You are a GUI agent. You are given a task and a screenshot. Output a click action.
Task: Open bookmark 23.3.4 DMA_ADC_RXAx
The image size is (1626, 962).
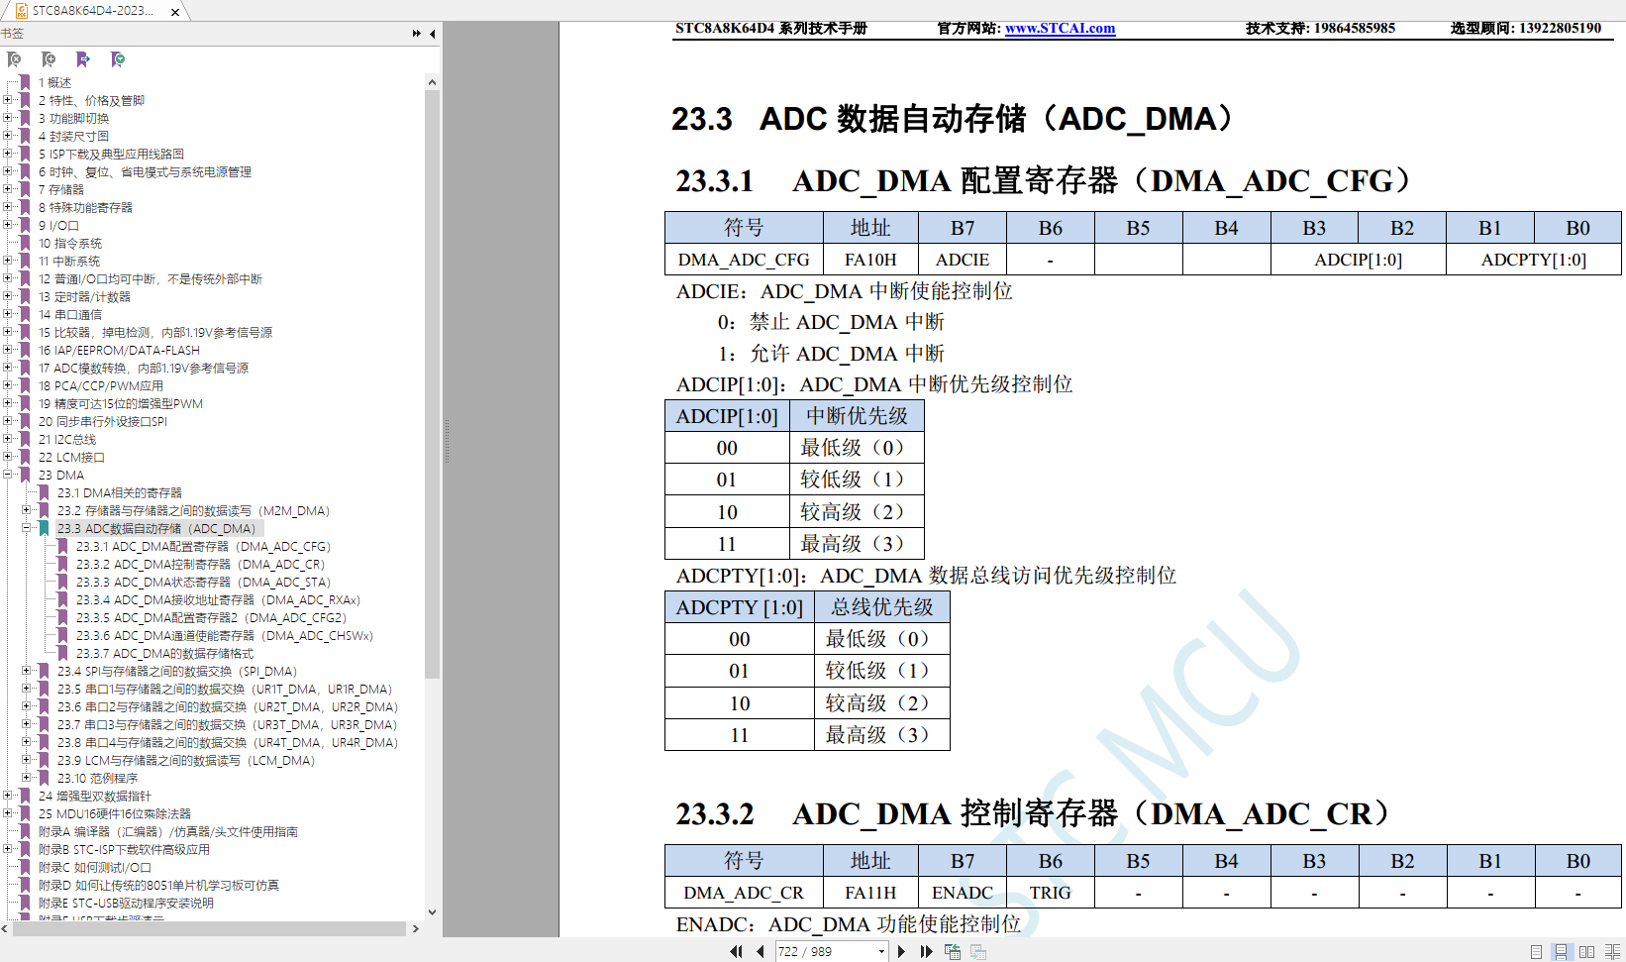(219, 599)
